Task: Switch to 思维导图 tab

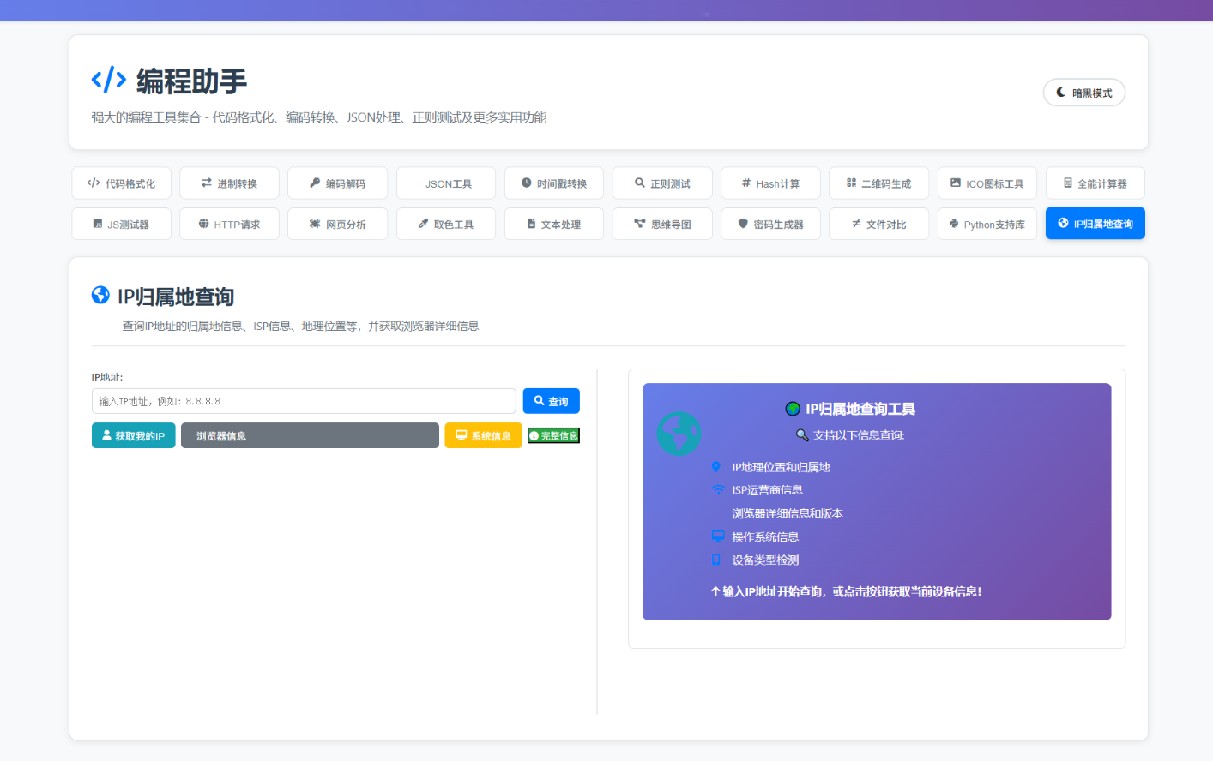Action: [x=662, y=224]
